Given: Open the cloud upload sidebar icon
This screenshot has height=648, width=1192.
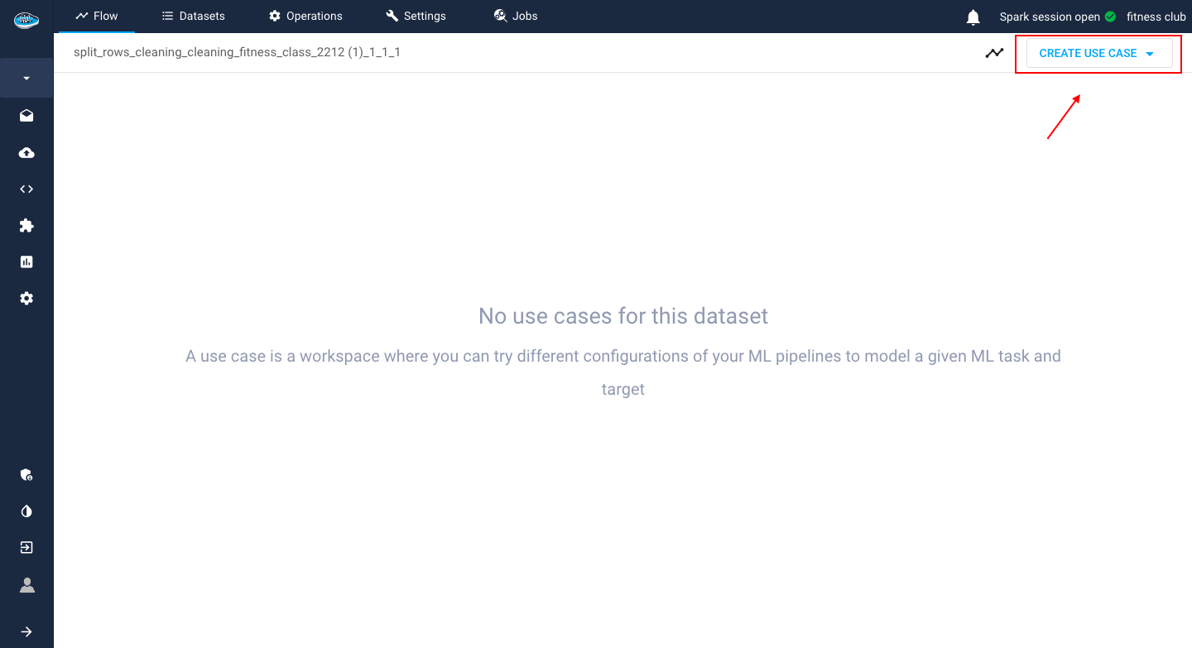Looking at the screenshot, I should 26,153.
